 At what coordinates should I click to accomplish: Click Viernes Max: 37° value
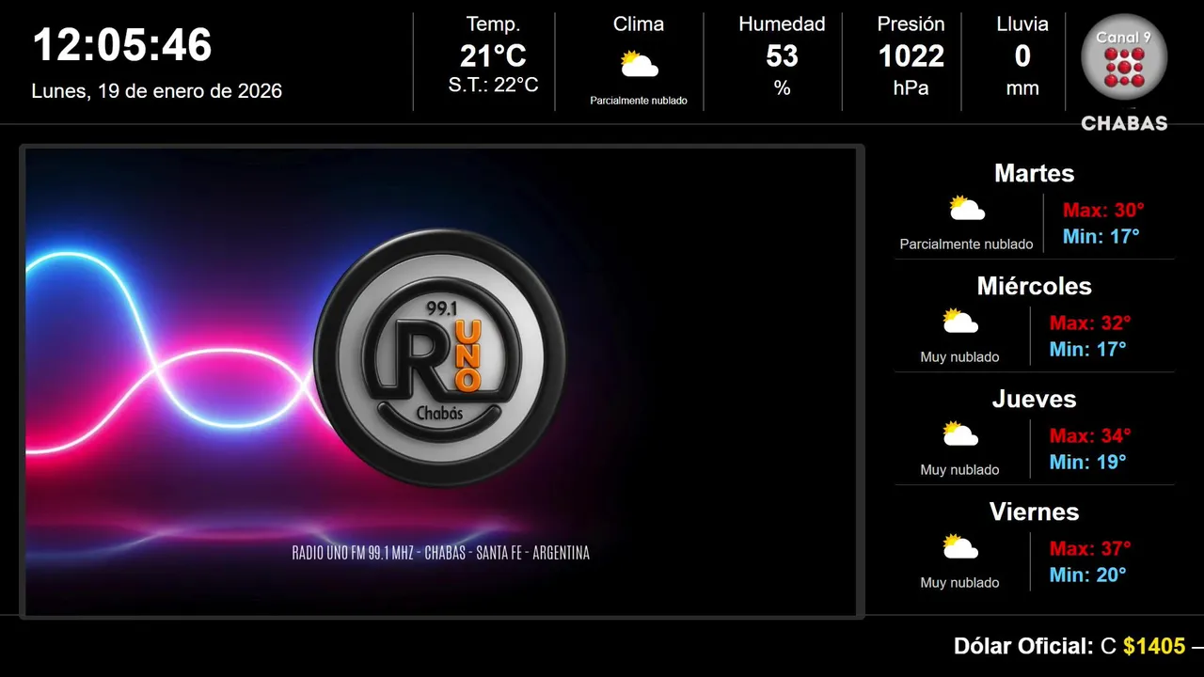[x=1090, y=549]
